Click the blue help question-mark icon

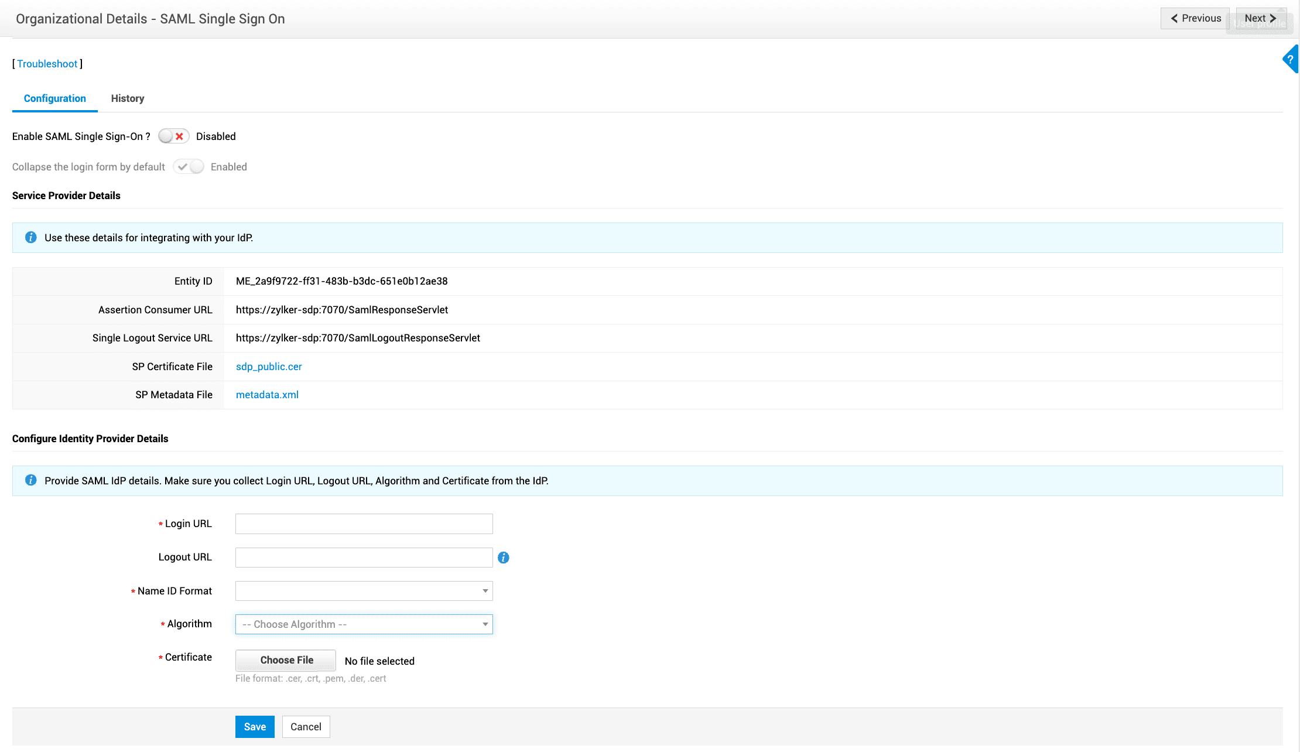point(1290,59)
